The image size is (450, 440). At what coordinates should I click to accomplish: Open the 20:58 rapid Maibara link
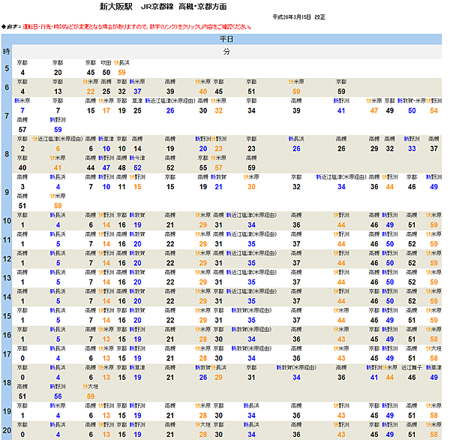pyautogui.click(x=434, y=435)
